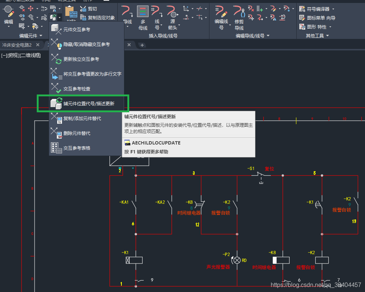Viewport: 365px width, 292px height.
Task: Click the 符号编译器 (Symbol builder) icon
Action: pos(302,9)
